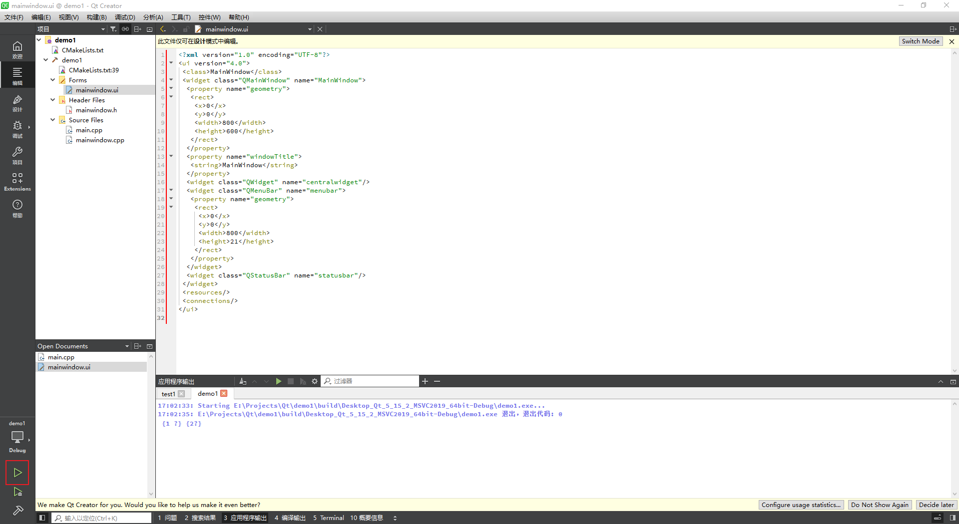Screen dimensions: 959x524
Task: Open the Welcome mode in sidebar
Action: click(x=17, y=49)
